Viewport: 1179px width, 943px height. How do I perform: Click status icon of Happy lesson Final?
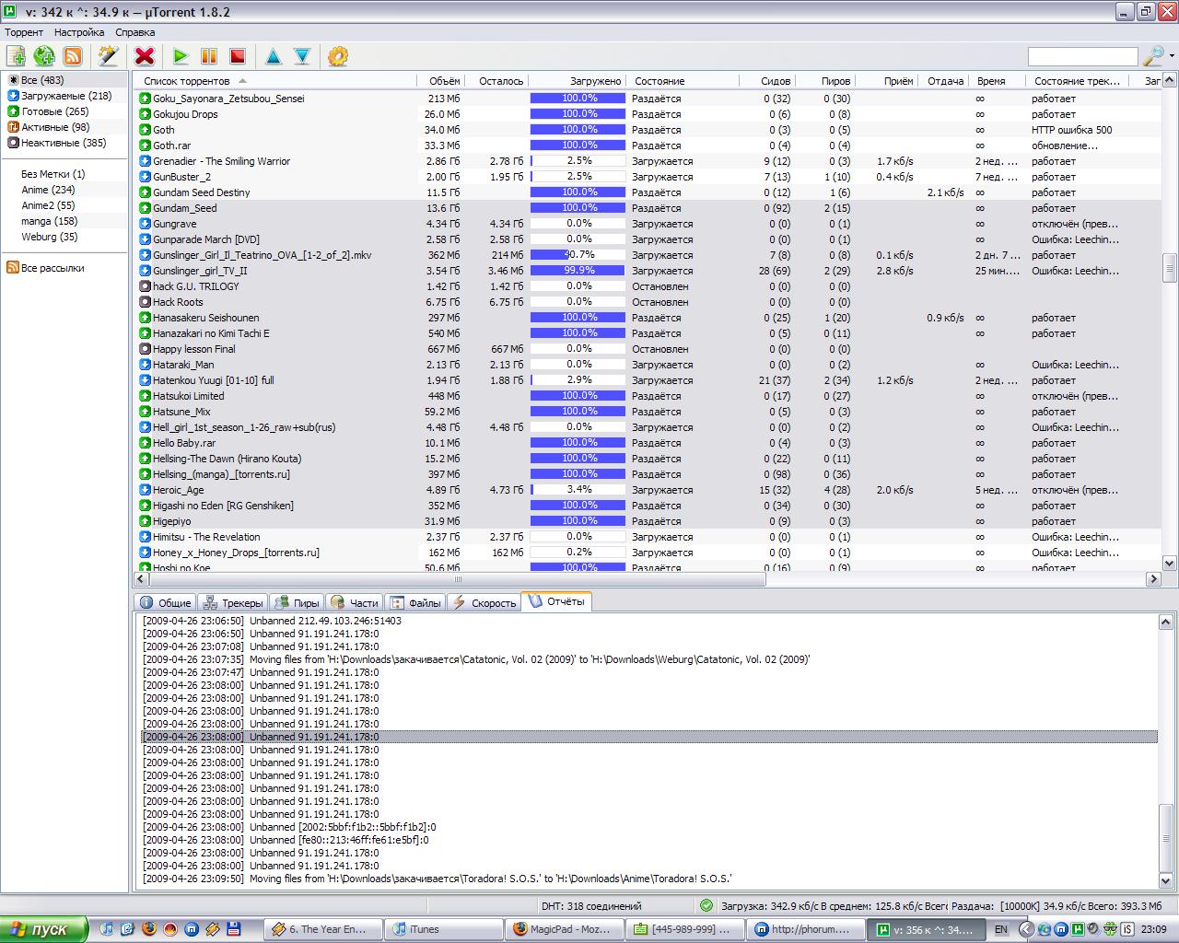point(145,349)
